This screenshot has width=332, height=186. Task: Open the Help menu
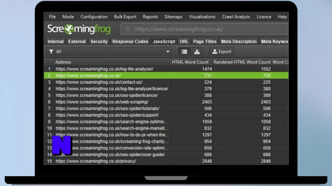(282, 17)
